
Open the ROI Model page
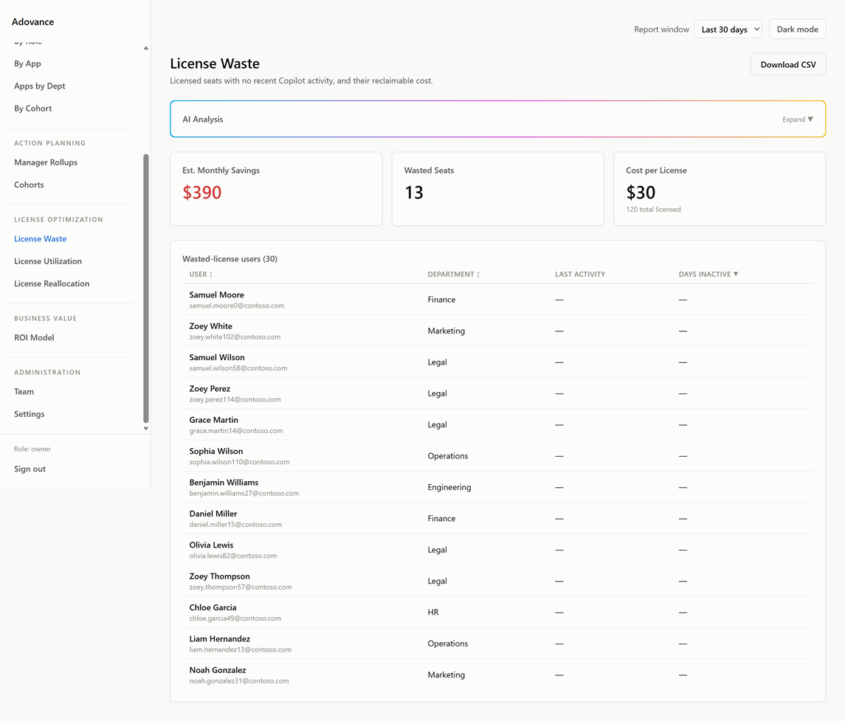(x=34, y=337)
